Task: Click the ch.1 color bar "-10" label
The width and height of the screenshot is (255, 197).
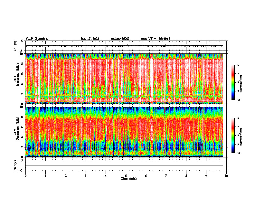Action: point(238,100)
